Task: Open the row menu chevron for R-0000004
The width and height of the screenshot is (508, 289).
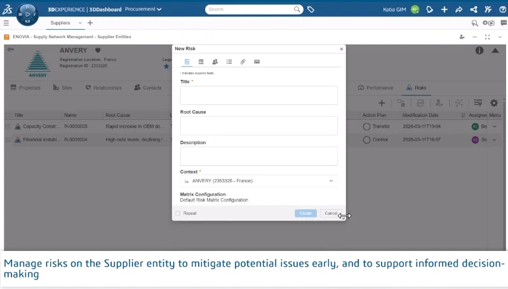Action: [x=495, y=140]
